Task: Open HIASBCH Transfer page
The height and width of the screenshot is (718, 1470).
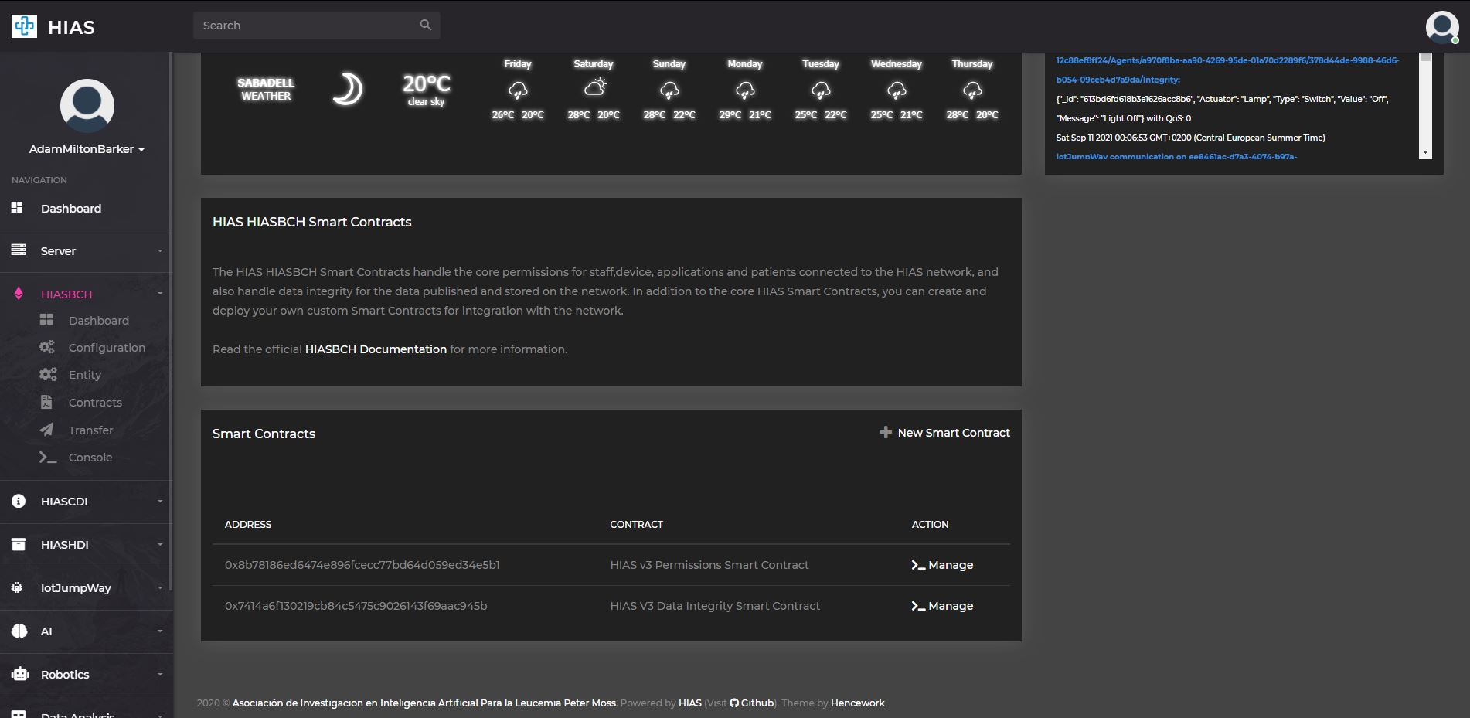Action: (x=90, y=430)
